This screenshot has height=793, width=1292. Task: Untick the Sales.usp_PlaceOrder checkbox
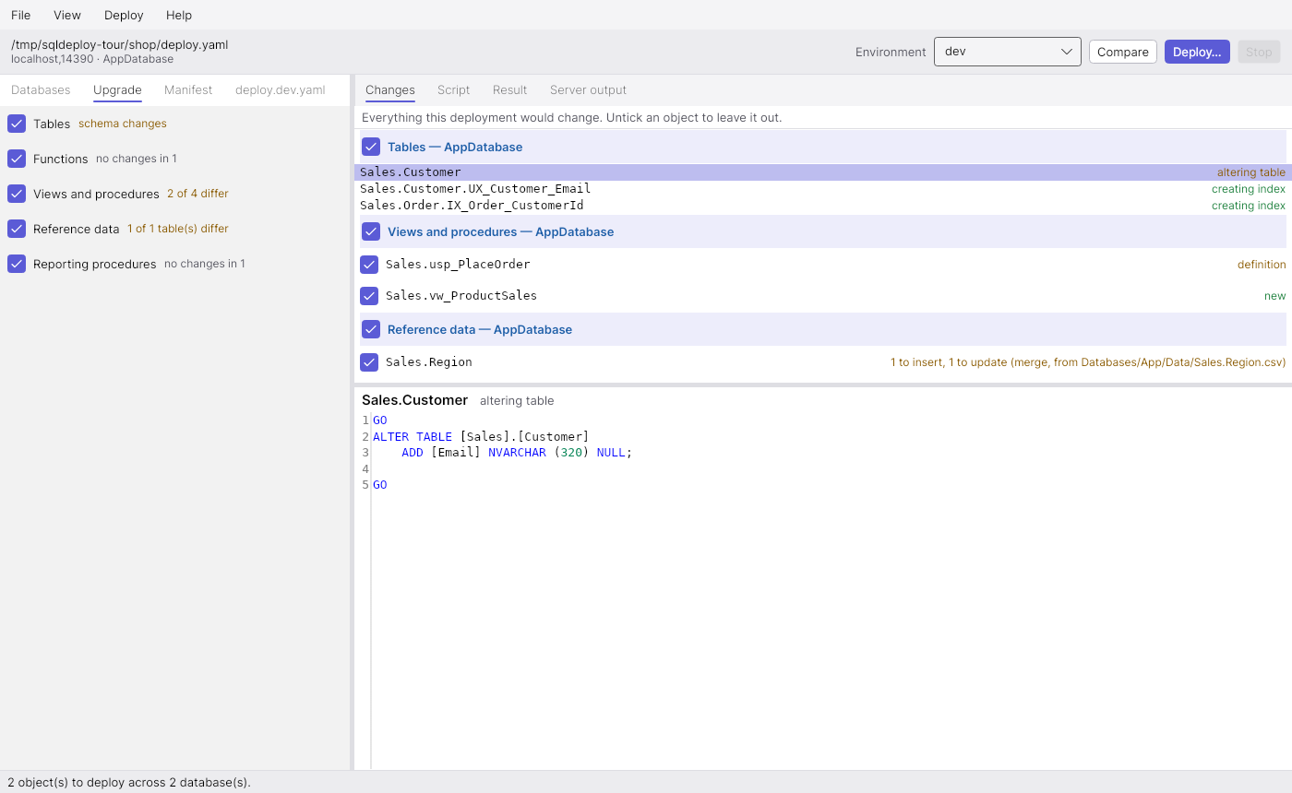pos(369,265)
